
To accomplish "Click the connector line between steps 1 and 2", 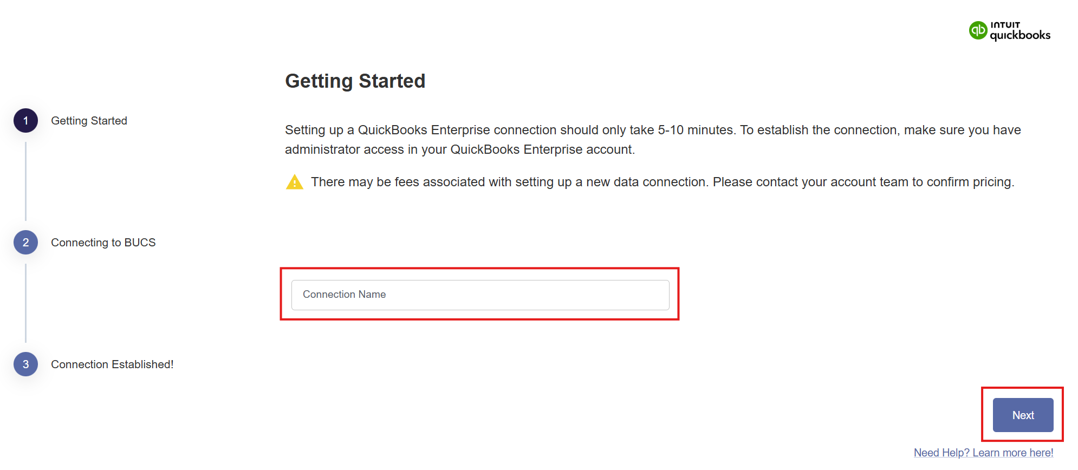I will 25,181.
